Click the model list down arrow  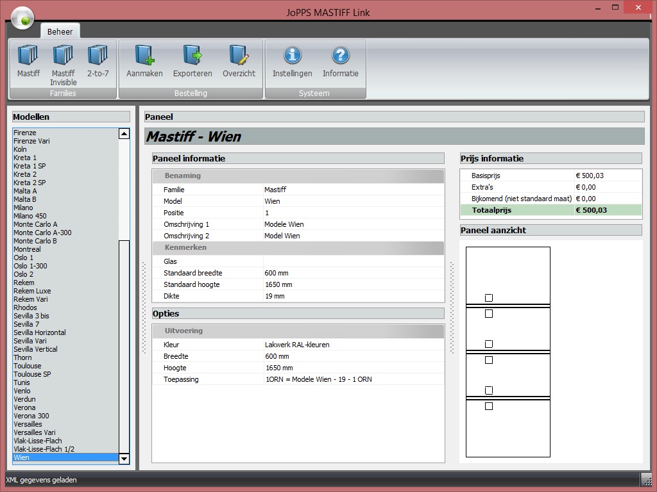124,459
